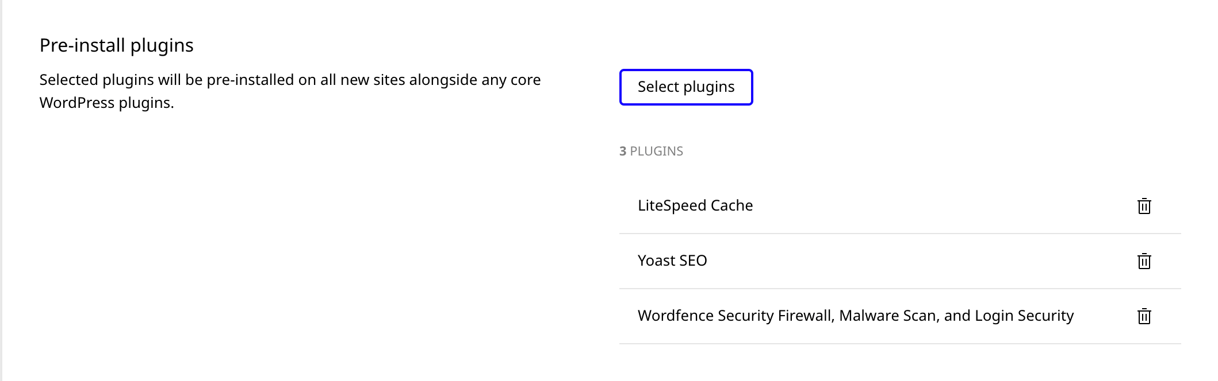Click the grey vertical strip at left edge

1,190
